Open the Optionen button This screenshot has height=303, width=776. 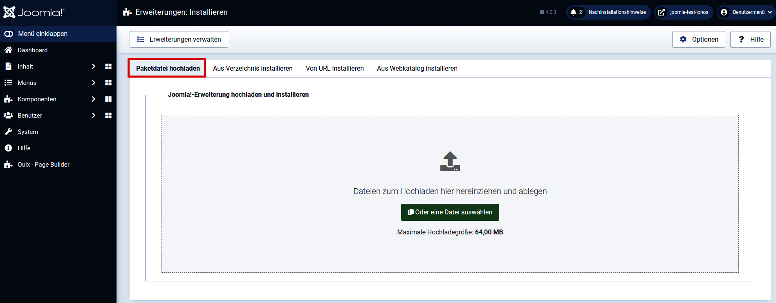[x=699, y=40]
